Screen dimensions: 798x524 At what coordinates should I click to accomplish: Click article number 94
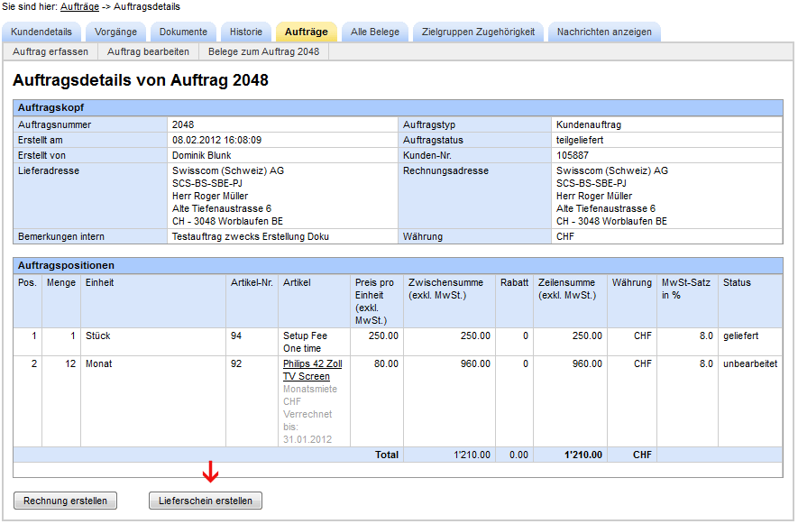point(236,336)
